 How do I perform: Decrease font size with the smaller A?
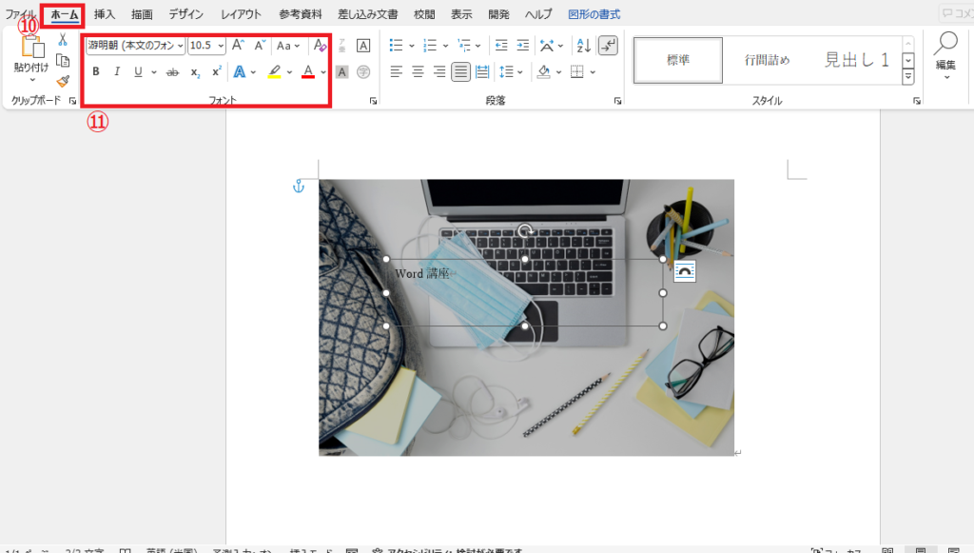tap(260, 46)
